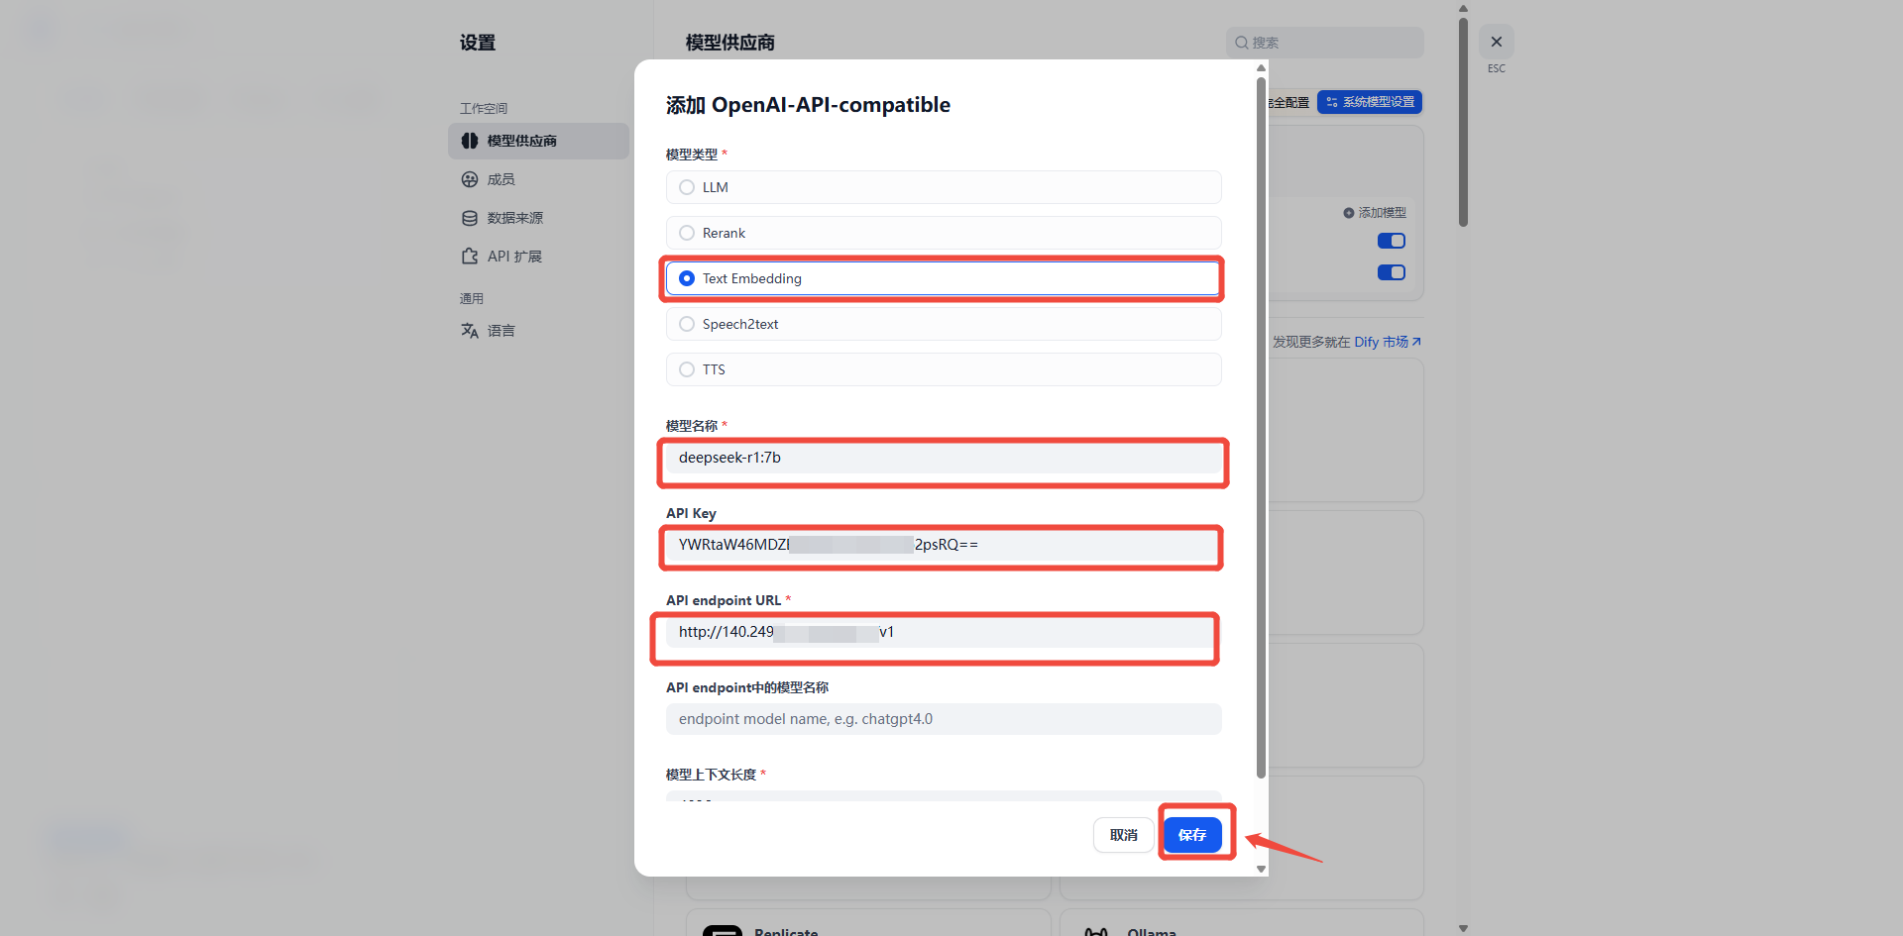Click the dialog scrollbar down arrow
This screenshot has width=1903, height=936.
click(x=1261, y=869)
